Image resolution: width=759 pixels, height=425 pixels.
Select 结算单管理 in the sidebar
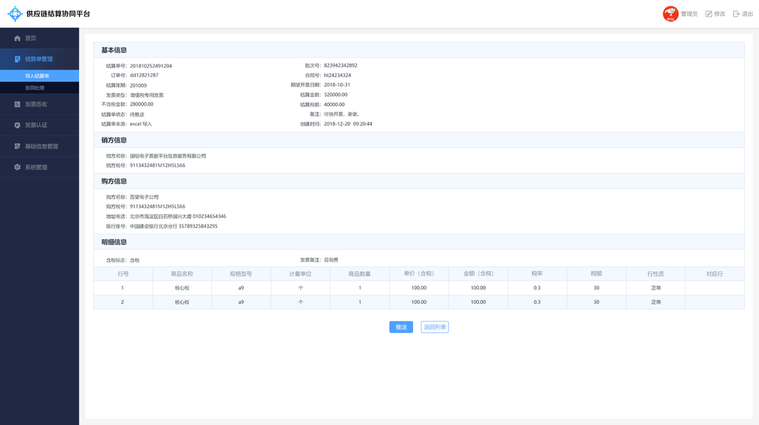tap(39, 59)
